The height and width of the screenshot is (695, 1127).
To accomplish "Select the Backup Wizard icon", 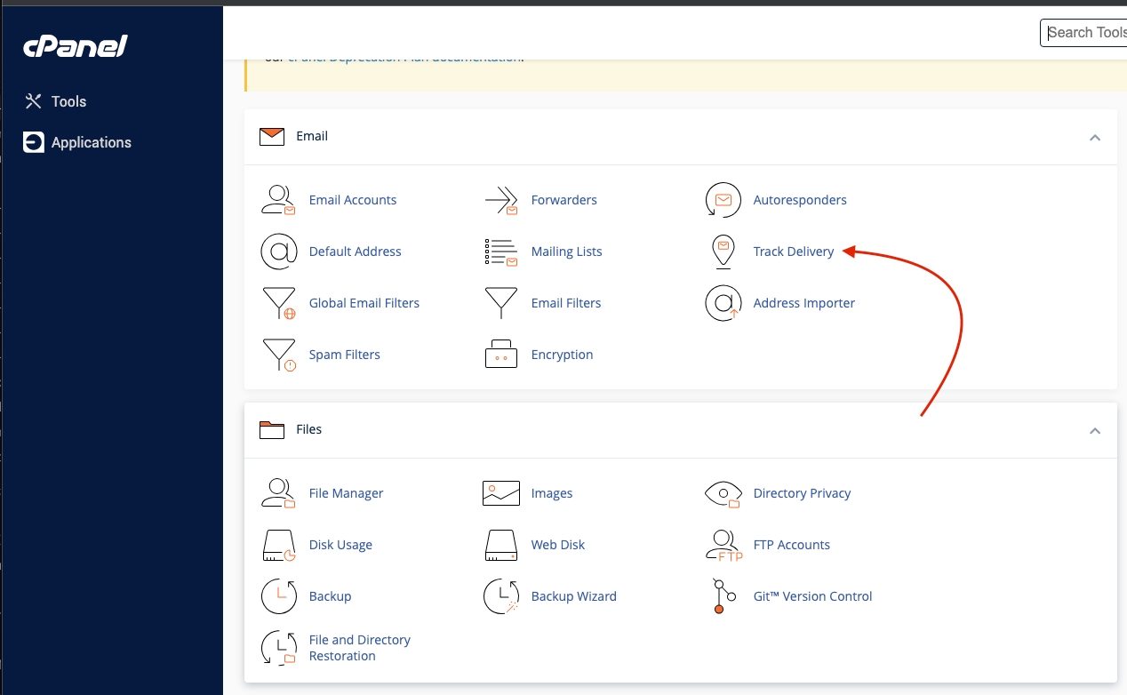I will pyautogui.click(x=500, y=596).
